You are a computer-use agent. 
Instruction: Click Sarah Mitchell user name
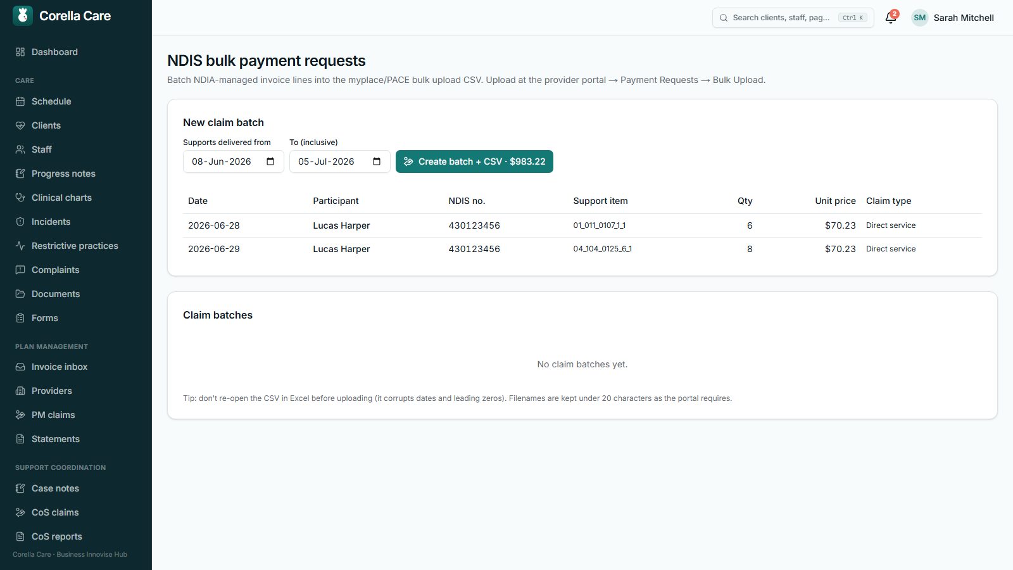coord(964,18)
